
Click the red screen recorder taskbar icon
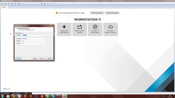coord(59,96)
